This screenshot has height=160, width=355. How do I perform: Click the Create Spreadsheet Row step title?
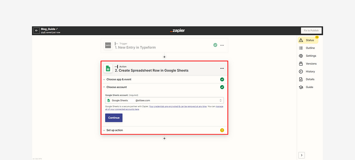coord(152,71)
